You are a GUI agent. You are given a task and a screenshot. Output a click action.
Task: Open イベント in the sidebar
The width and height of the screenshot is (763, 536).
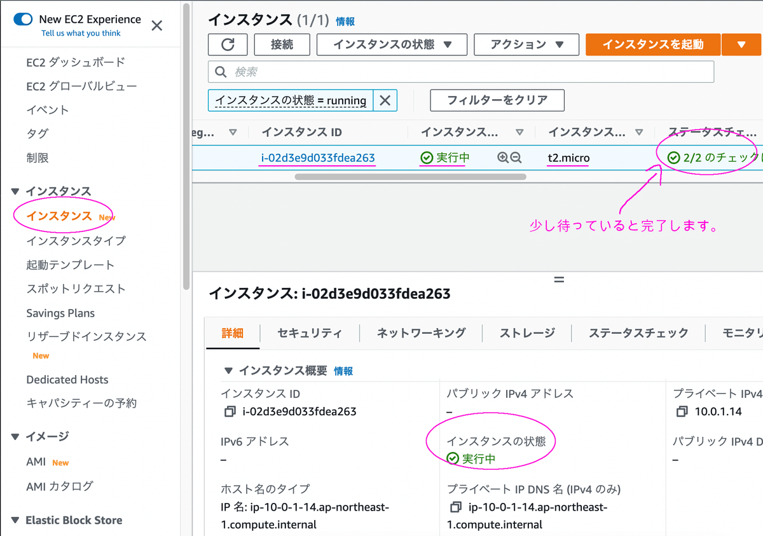(x=48, y=110)
